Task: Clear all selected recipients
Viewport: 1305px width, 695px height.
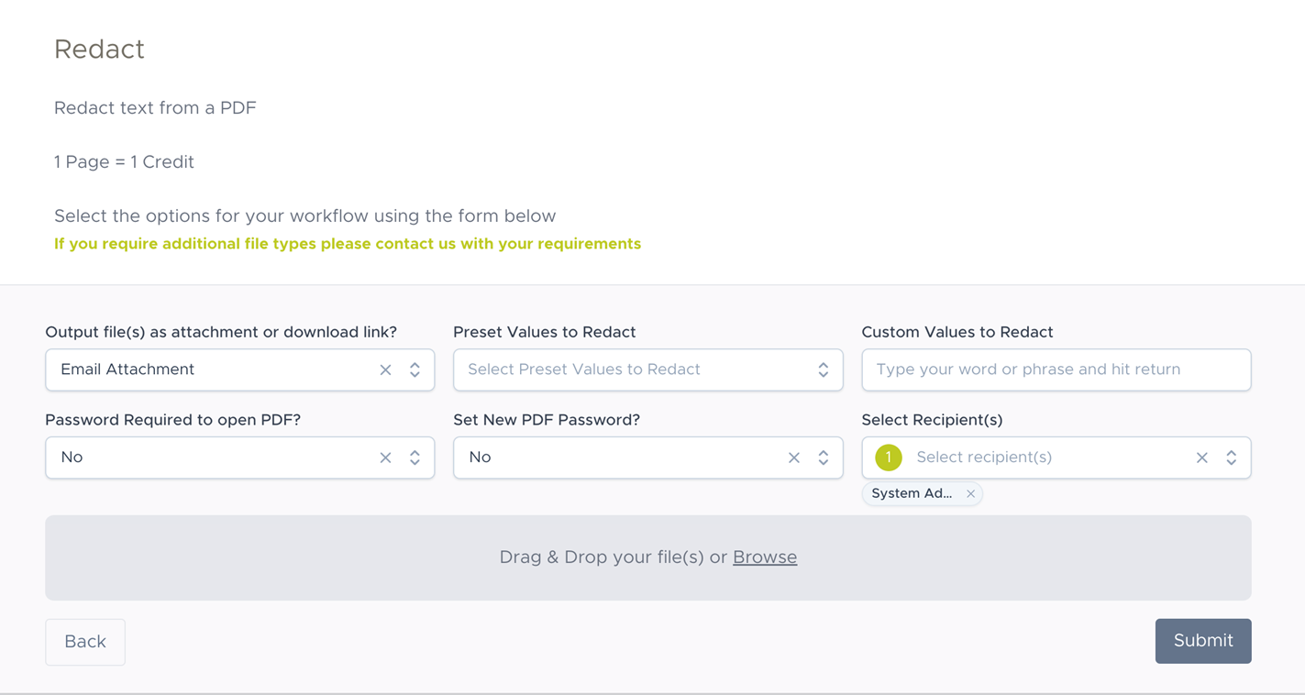Action: 1201,458
